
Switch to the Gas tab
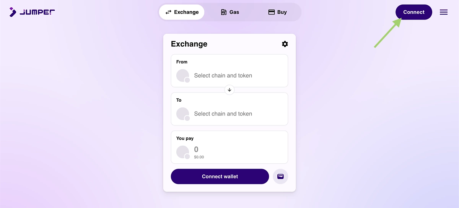pyautogui.click(x=230, y=12)
